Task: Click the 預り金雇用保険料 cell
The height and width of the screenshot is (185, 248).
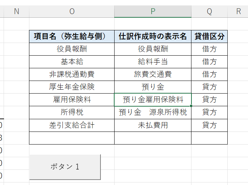Action: [153, 100]
